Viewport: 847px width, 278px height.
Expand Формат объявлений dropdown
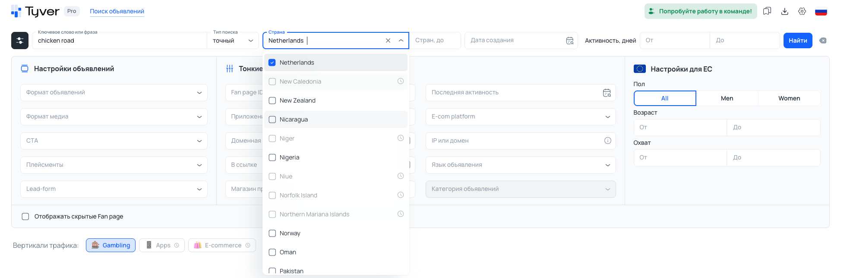(x=114, y=93)
